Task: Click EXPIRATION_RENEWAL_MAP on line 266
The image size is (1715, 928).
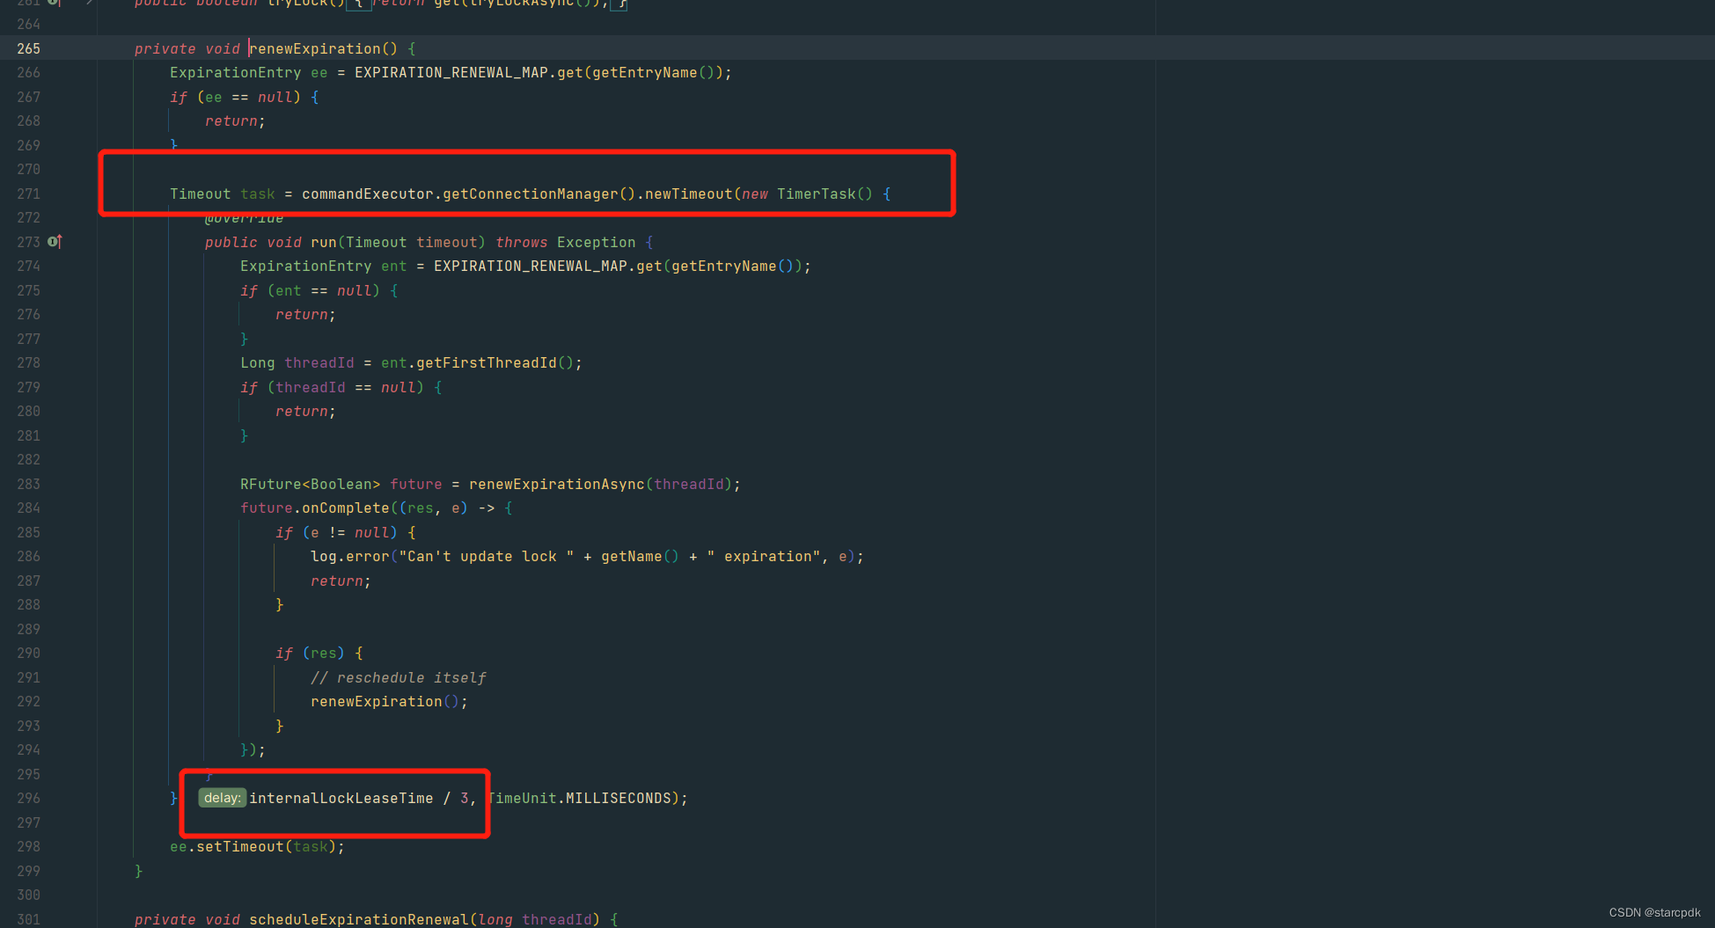Action: (451, 72)
